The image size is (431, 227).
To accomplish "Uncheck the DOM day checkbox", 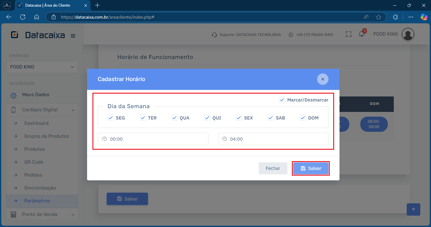I will click(303, 118).
